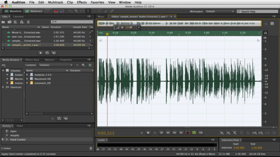Click the Fast Forward button
The image size is (280, 157).
(x=175, y=133)
